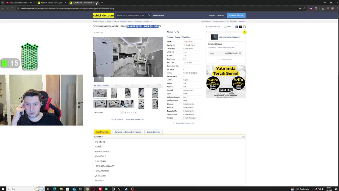
Task: Click Task View taskbar icon
Action: click(x=48, y=189)
